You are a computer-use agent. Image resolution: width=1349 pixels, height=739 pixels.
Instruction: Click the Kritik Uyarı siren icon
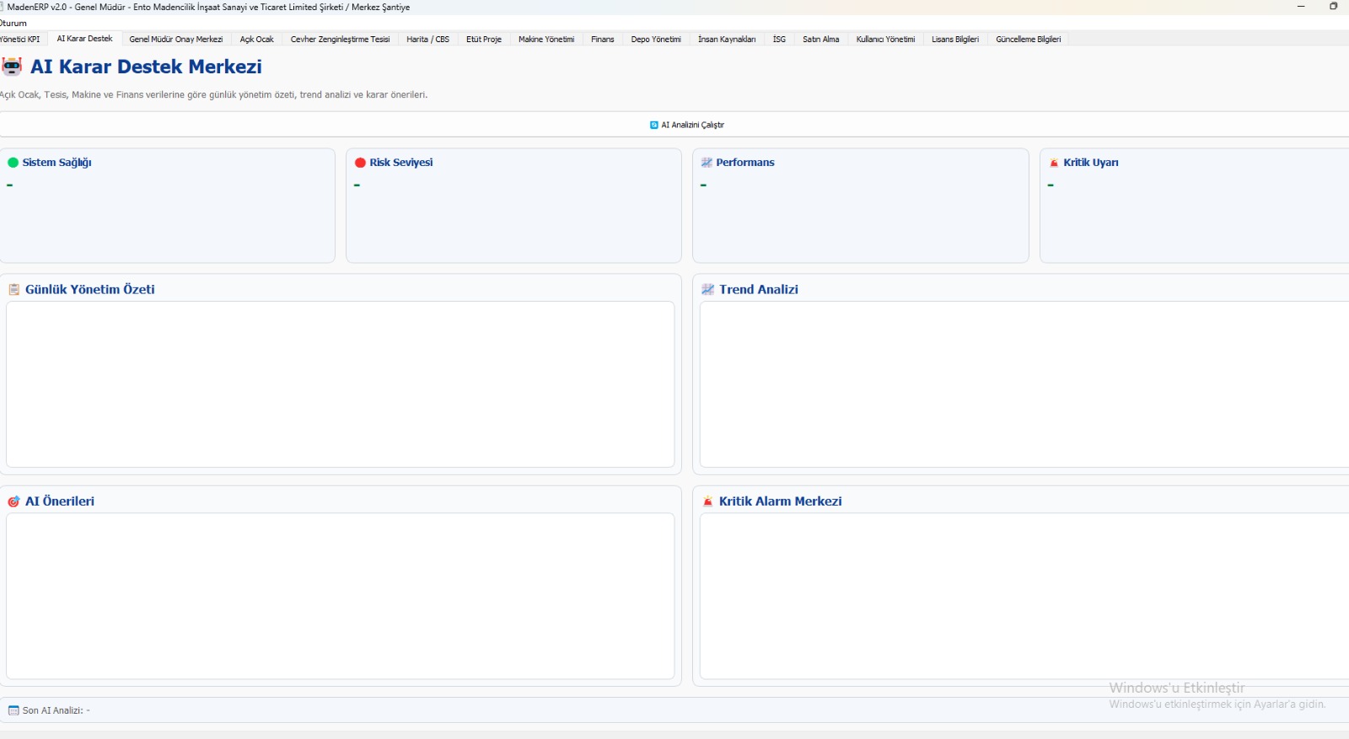coord(1054,163)
